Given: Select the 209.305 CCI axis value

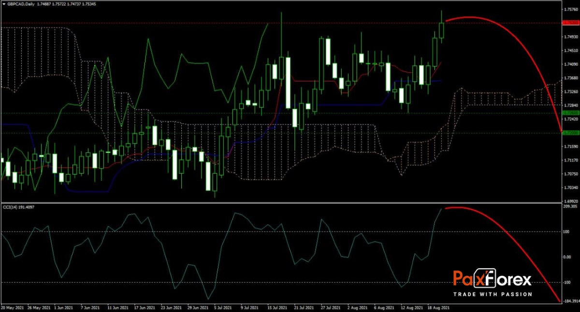Looking at the screenshot, I should [570, 206].
